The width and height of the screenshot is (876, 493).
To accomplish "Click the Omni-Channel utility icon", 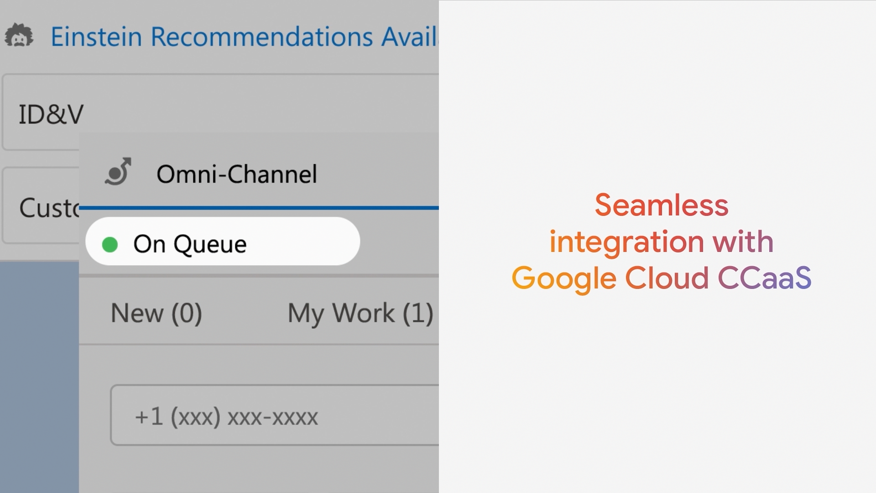I will pyautogui.click(x=119, y=172).
